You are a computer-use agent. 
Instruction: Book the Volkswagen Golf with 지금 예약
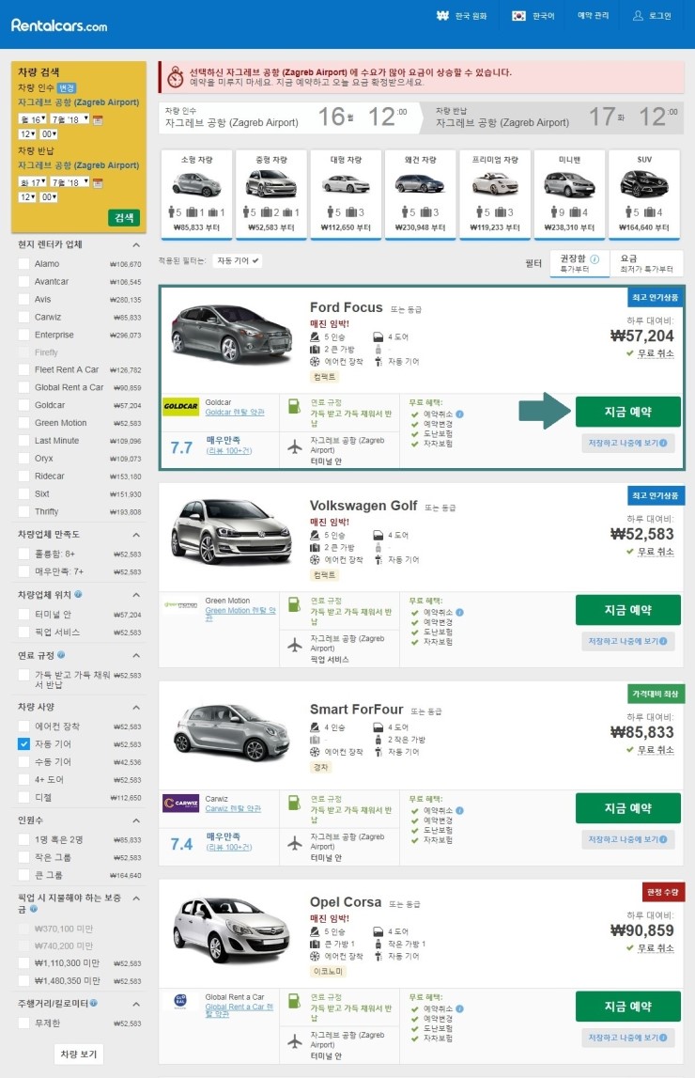[627, 610]
